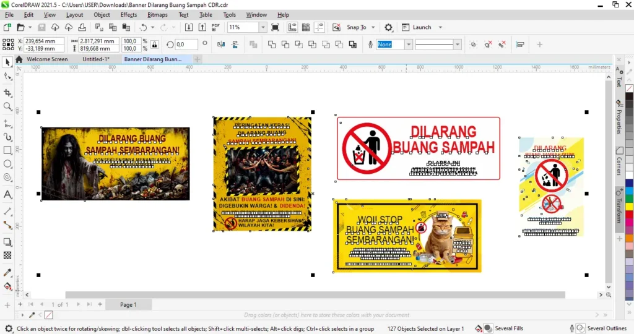
Task: Toggle Lock ratio padlock
Action: point(154,45)
